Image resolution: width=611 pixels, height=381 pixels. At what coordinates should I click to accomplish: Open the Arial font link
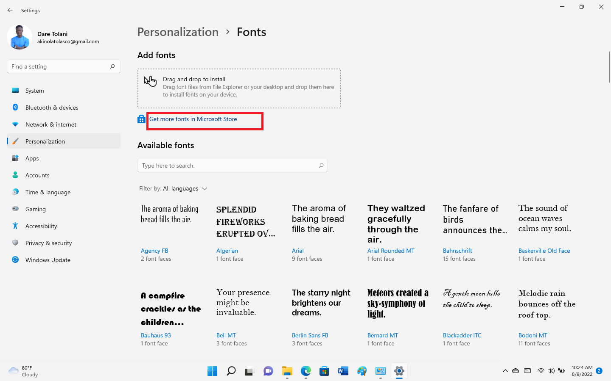[298, 251]
